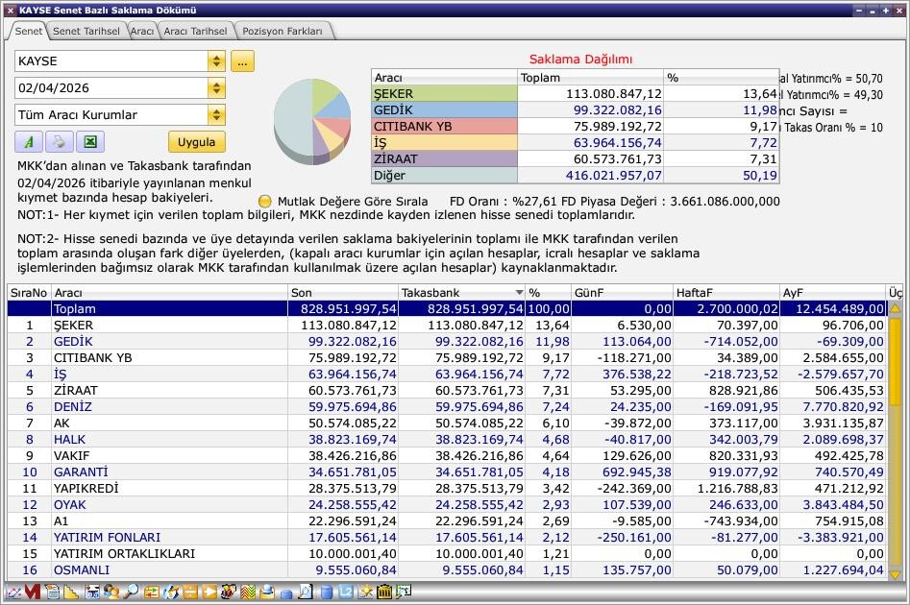
Task: Click the printer icon to print
Action: 59,142
